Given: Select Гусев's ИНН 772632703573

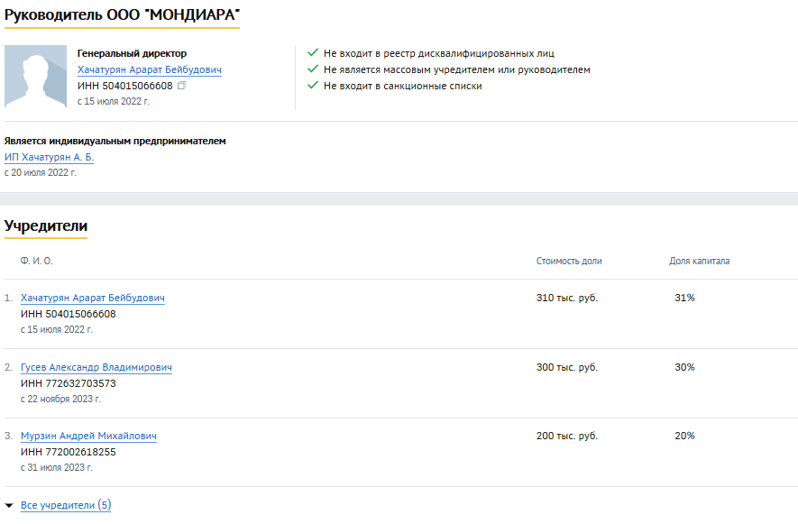Looking at the screenshot, I should click(x=69, y=383).
